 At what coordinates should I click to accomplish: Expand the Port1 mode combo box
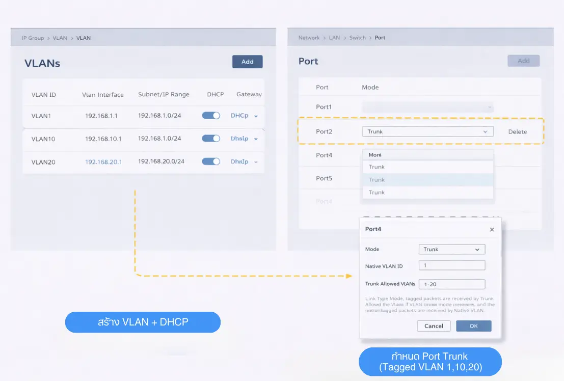427,107
